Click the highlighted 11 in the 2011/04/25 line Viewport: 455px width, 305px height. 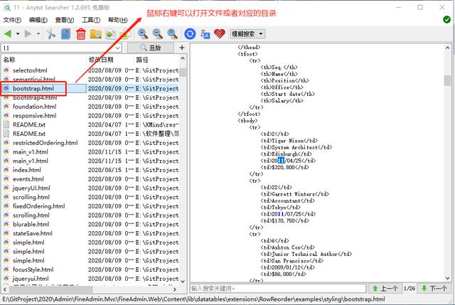[281, 161]
